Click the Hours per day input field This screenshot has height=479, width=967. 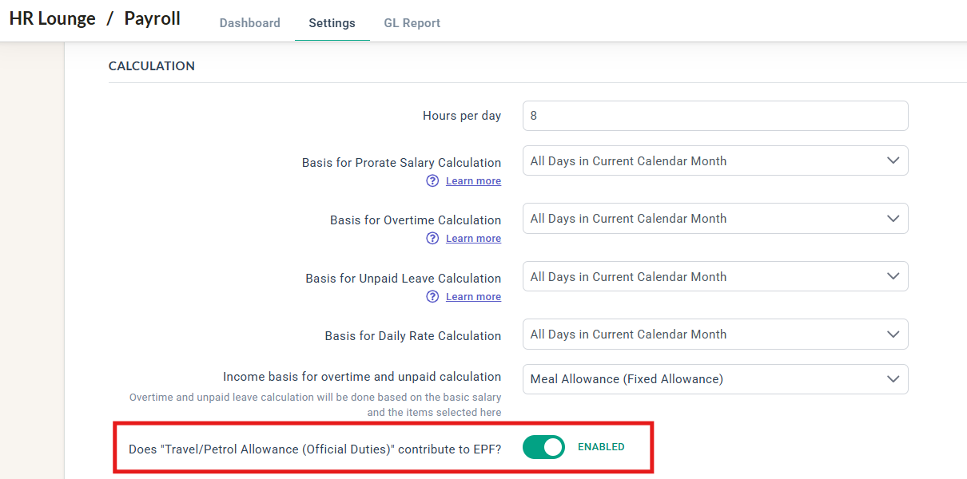click(715, 116)
